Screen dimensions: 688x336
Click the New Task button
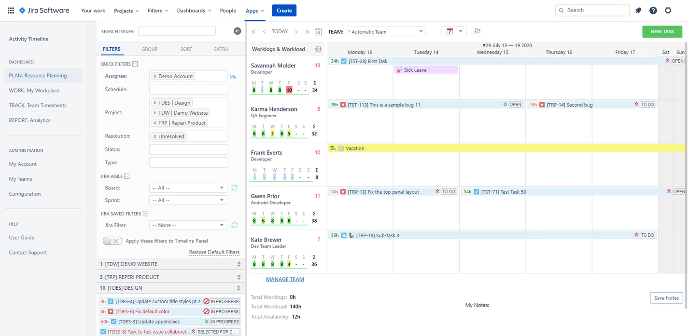(662, 31)
